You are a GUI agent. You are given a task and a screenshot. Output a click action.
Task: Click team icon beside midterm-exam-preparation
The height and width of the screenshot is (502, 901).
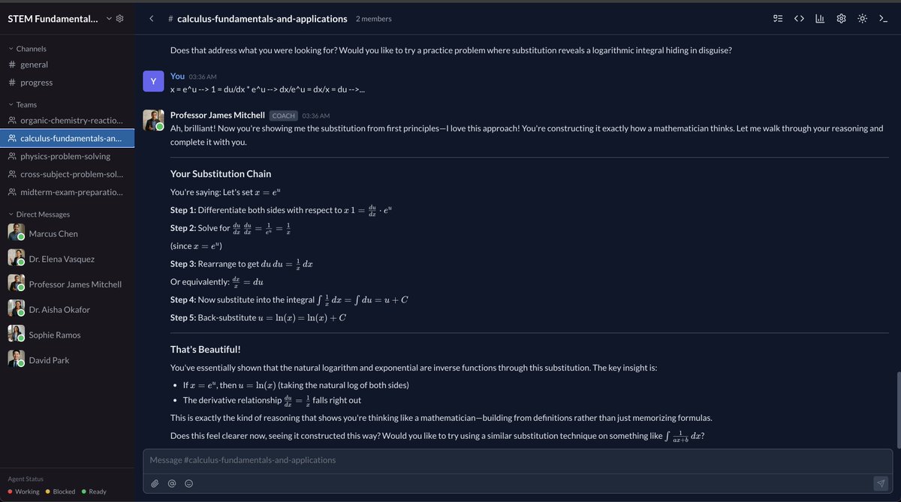11,192
